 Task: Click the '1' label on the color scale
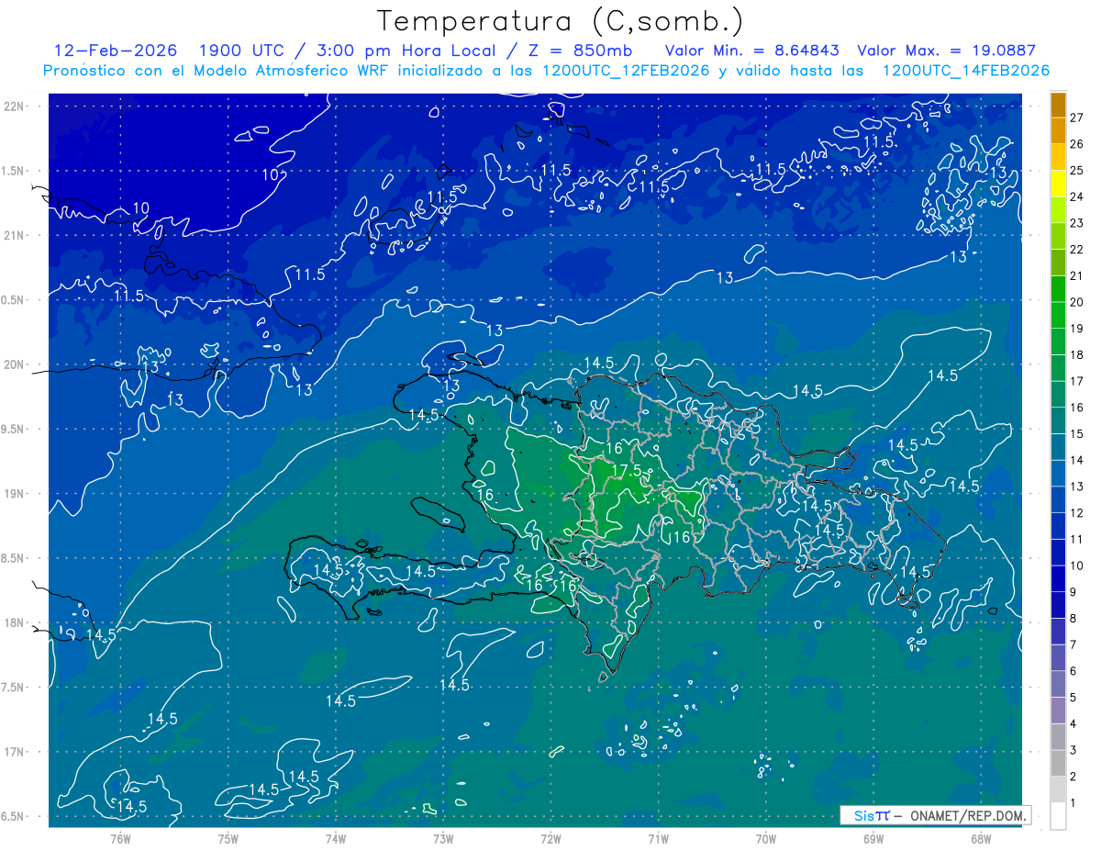[1073, 803]
